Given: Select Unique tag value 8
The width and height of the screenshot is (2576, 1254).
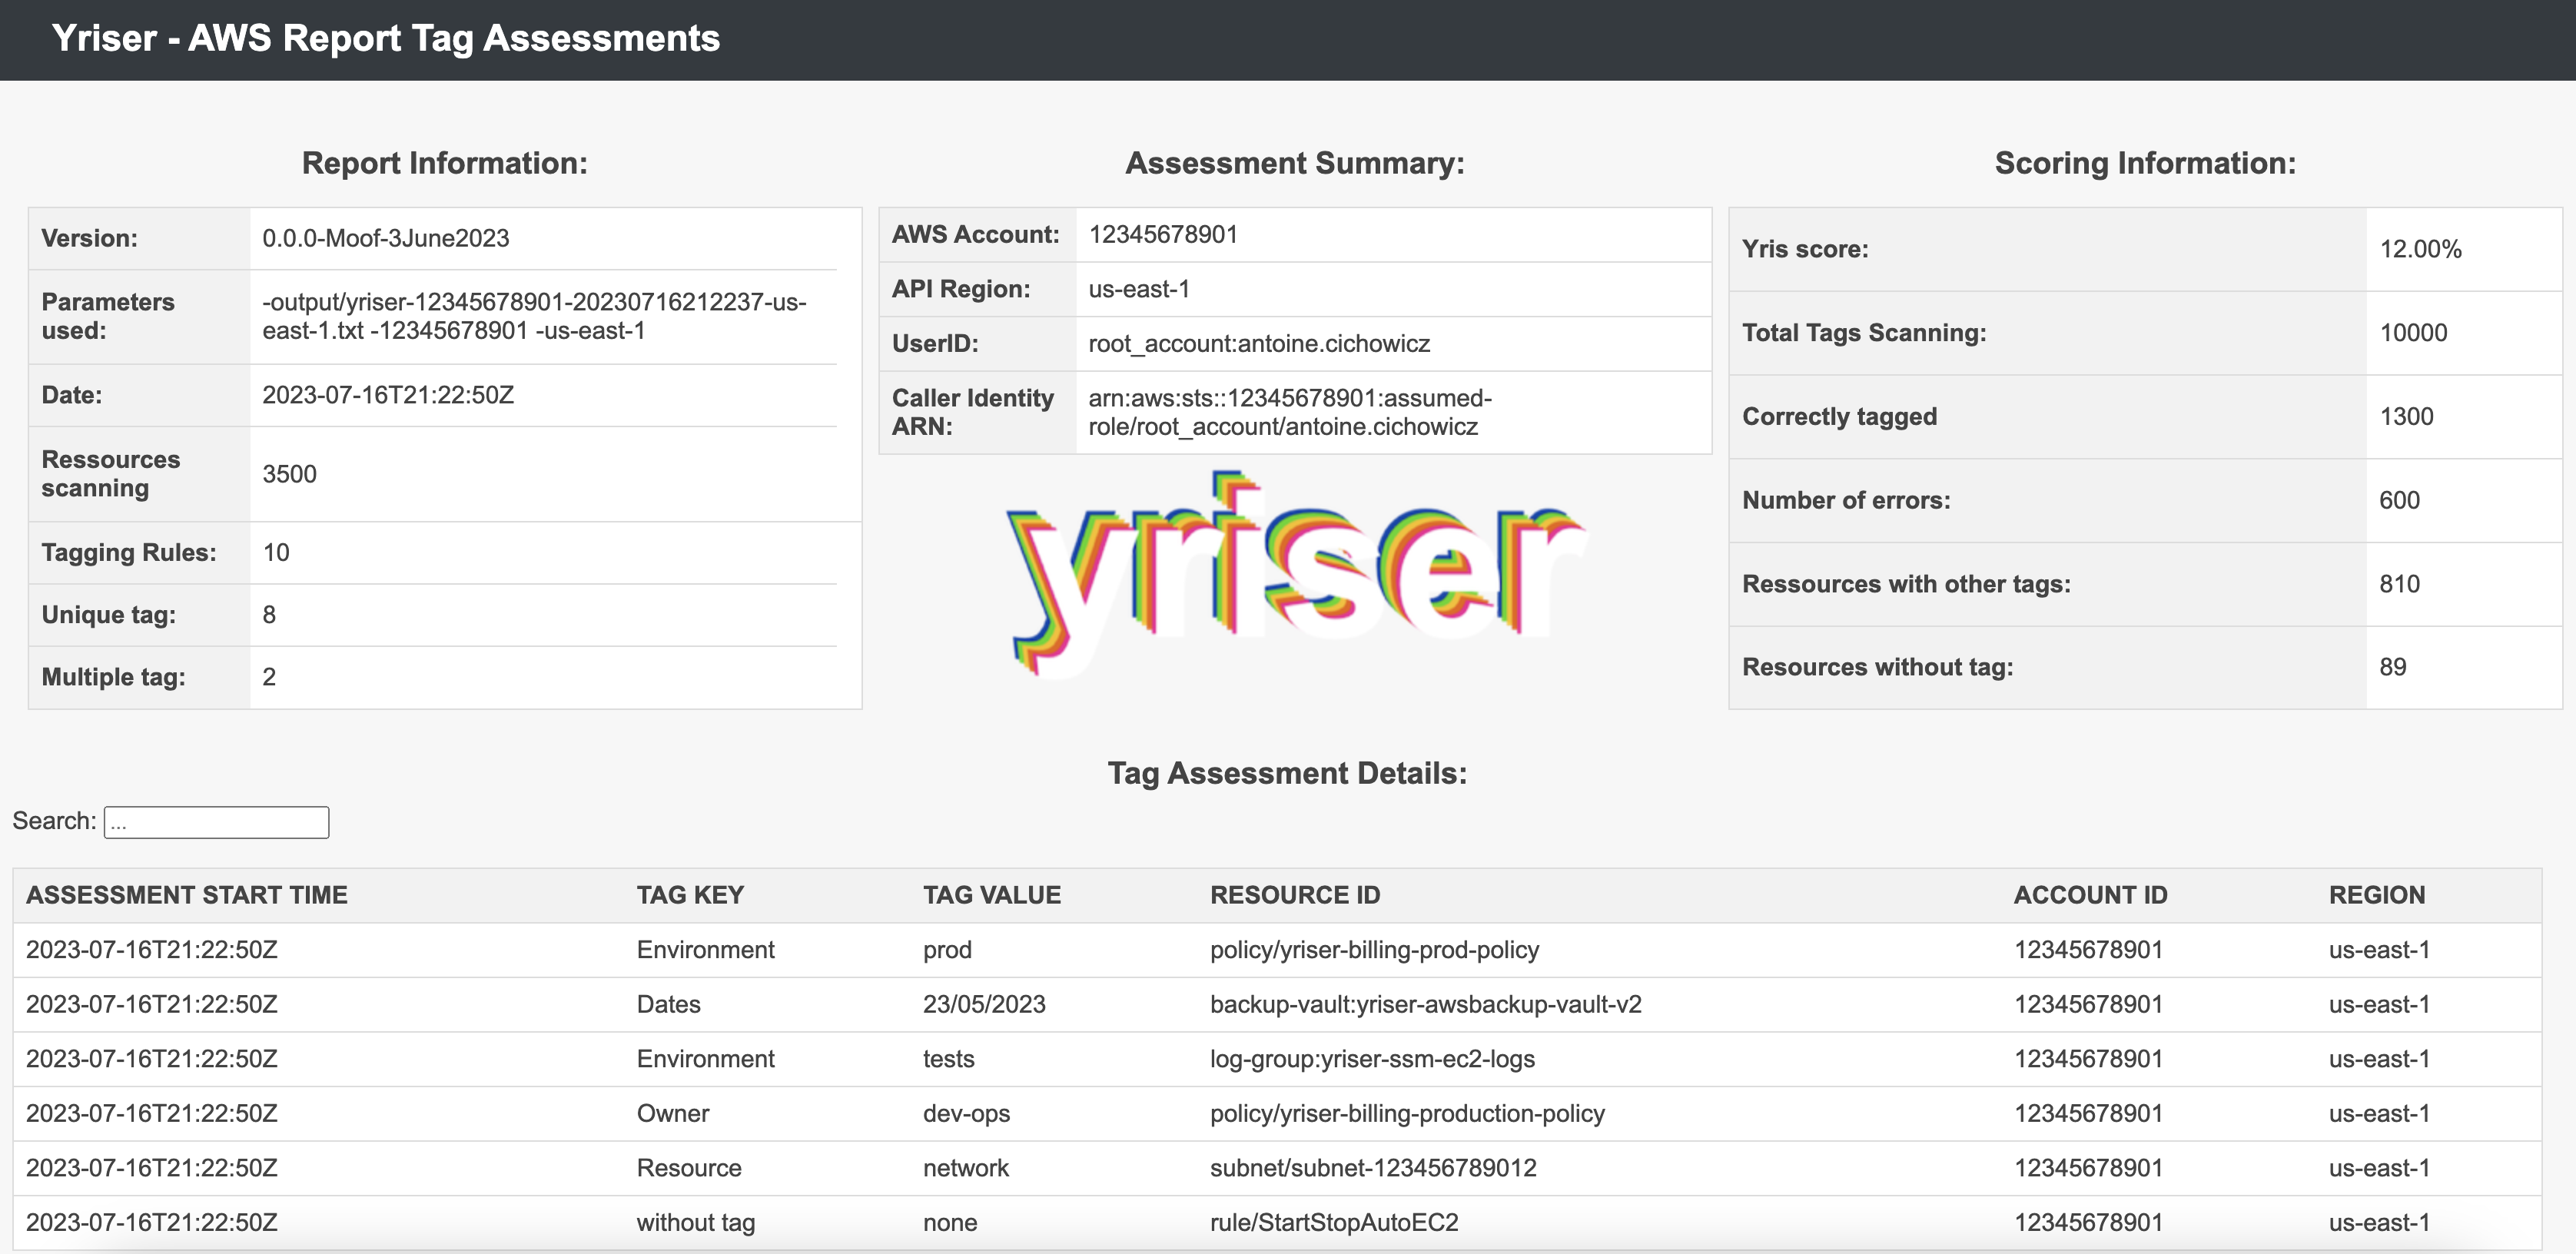Looking at the screenshot, I should pos(269,615).
